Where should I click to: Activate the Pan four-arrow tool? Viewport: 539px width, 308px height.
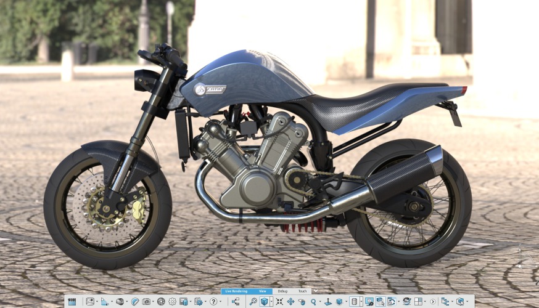[x=290, y=302]
